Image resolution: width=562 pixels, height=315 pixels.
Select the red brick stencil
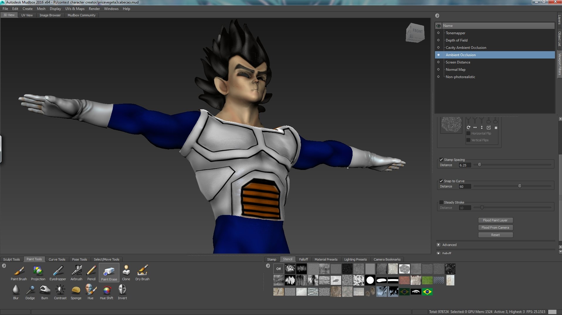[404, 280]
